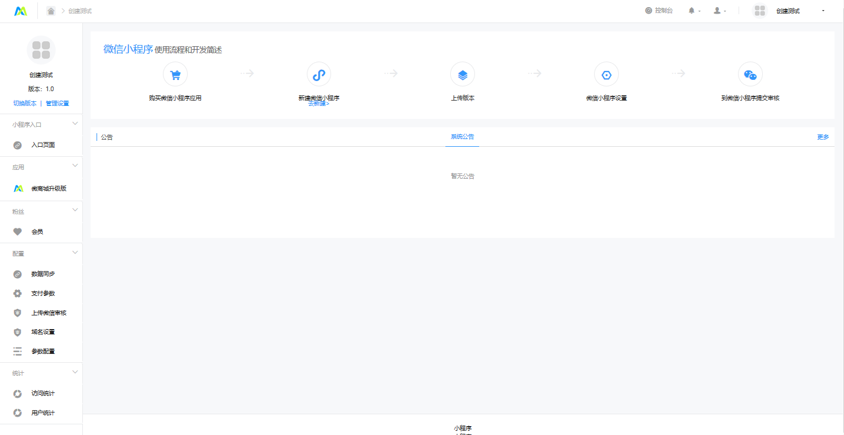Click the 会员 heart icon
This screenshot has width=844, height=435.
coord(18,231)
